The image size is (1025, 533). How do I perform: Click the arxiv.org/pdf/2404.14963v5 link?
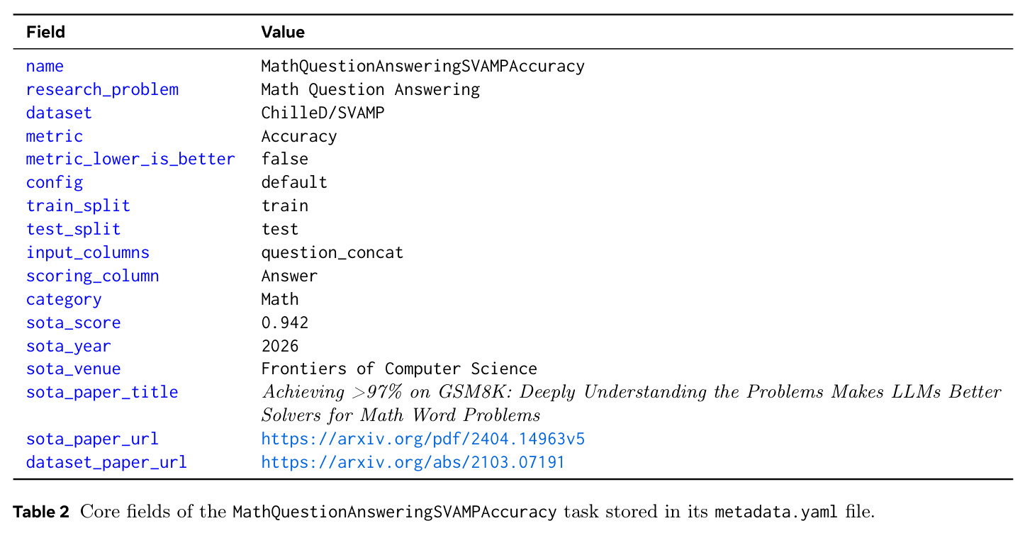tap(422, 439)
